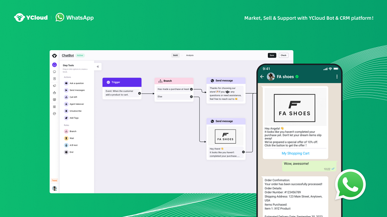Open the chat bubble inbox icon in sidebar

click(54, 72)
